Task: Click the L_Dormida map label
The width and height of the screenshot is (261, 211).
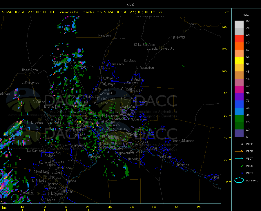Action: [181, 165]
